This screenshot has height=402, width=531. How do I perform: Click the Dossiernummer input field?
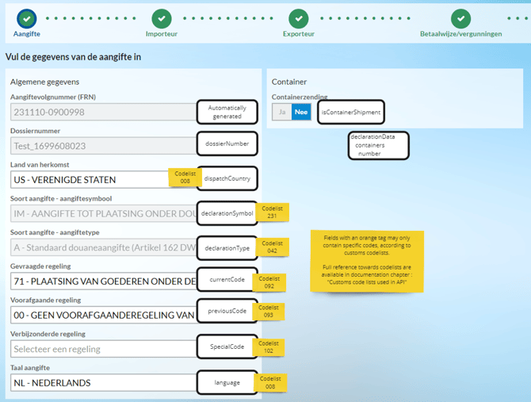(x=104, y=146)
